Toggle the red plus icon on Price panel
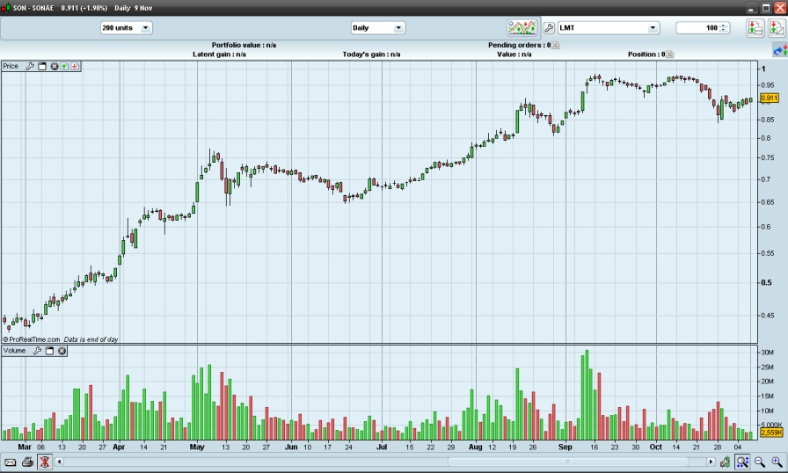The image size is (788, 473). pos(76,66)
